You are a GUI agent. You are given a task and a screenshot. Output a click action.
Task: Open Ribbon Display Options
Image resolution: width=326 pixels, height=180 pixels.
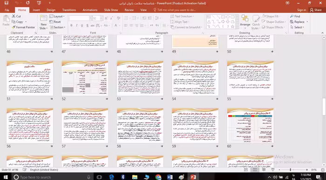pyautogui.click(x=287, y=3)
